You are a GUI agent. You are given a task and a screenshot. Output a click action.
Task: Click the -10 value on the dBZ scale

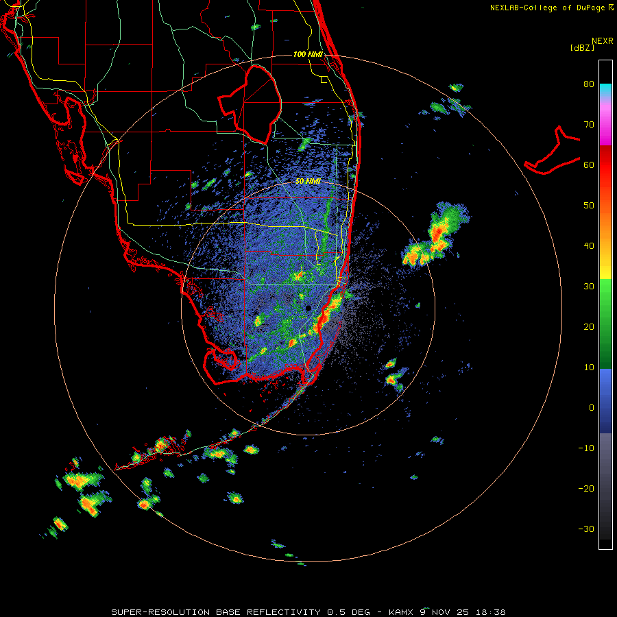click(586, 448)
